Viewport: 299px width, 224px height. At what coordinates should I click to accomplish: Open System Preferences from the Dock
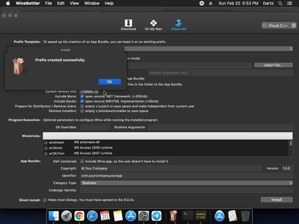click(144, 216)
